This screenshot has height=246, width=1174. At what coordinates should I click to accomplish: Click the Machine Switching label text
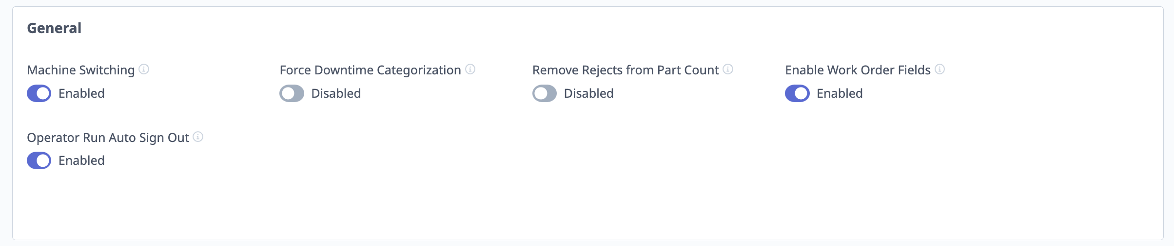coord(81,70)
